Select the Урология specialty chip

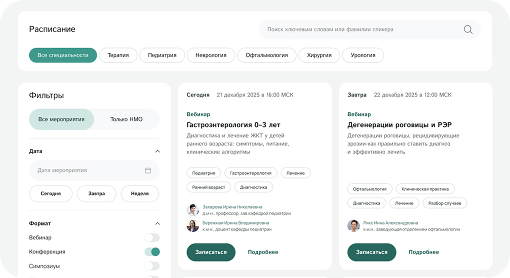point(363,55)
